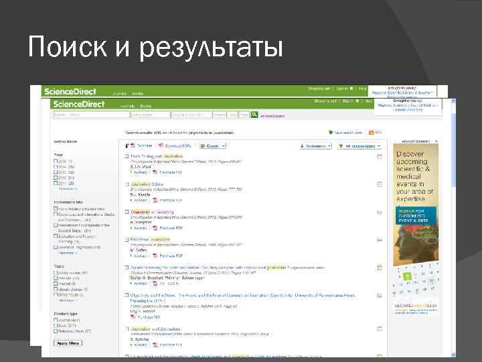Screen dimensions: 482x362
Task: Click the Sign up for customized event alerts button
Action: pyautogui.click(x=416, y=216)
